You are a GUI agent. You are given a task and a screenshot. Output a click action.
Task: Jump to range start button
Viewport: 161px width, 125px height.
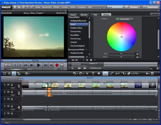pos(26,65)
